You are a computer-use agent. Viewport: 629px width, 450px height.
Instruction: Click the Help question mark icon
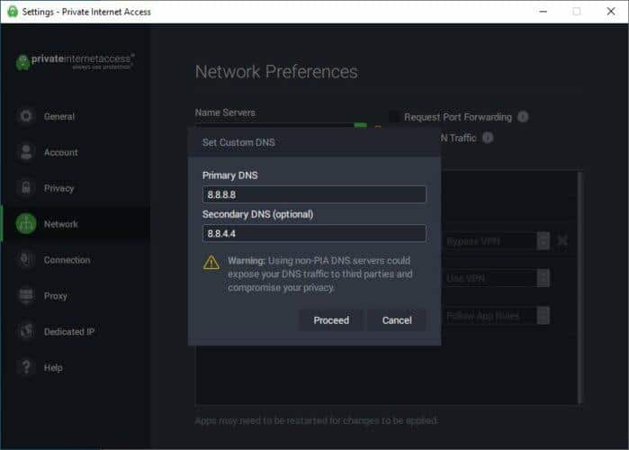[x=26, y=367]
